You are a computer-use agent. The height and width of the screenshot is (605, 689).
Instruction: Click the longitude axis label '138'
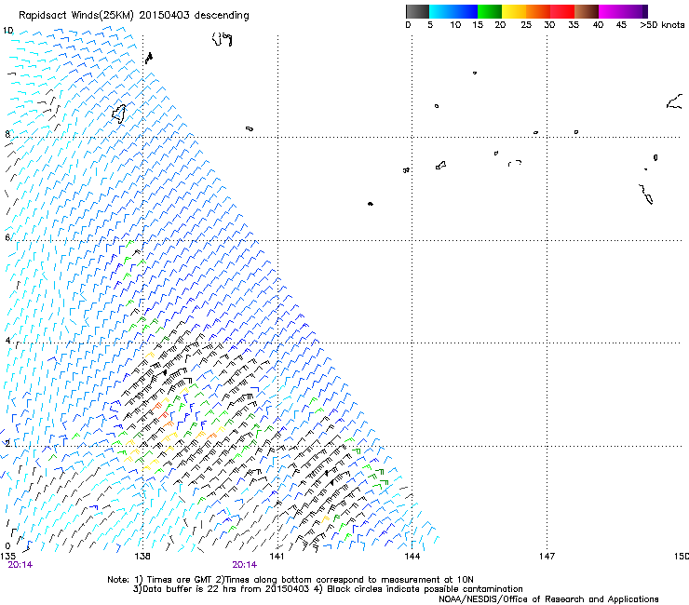point(142,557)
